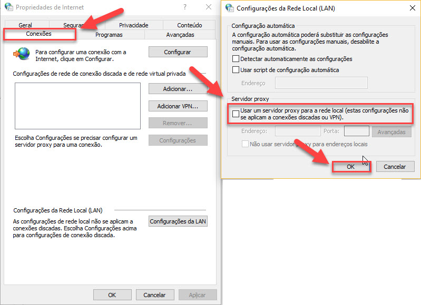Close the Configurações da Rede Local dialog

[x=413, y=8]
